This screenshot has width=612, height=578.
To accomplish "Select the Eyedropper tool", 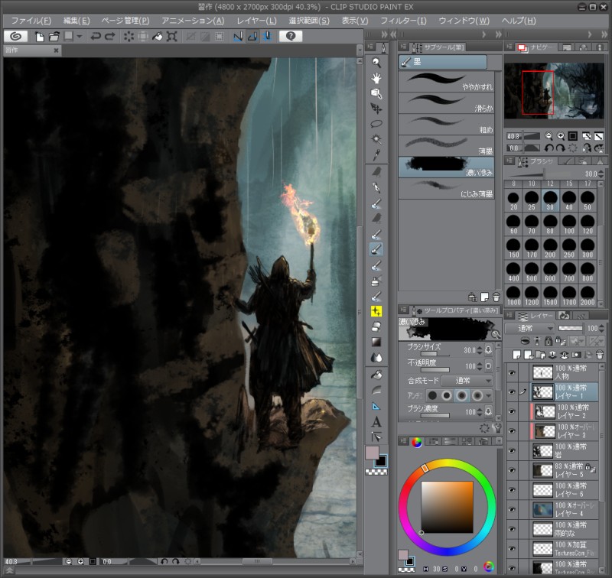I will click(376, 154).
